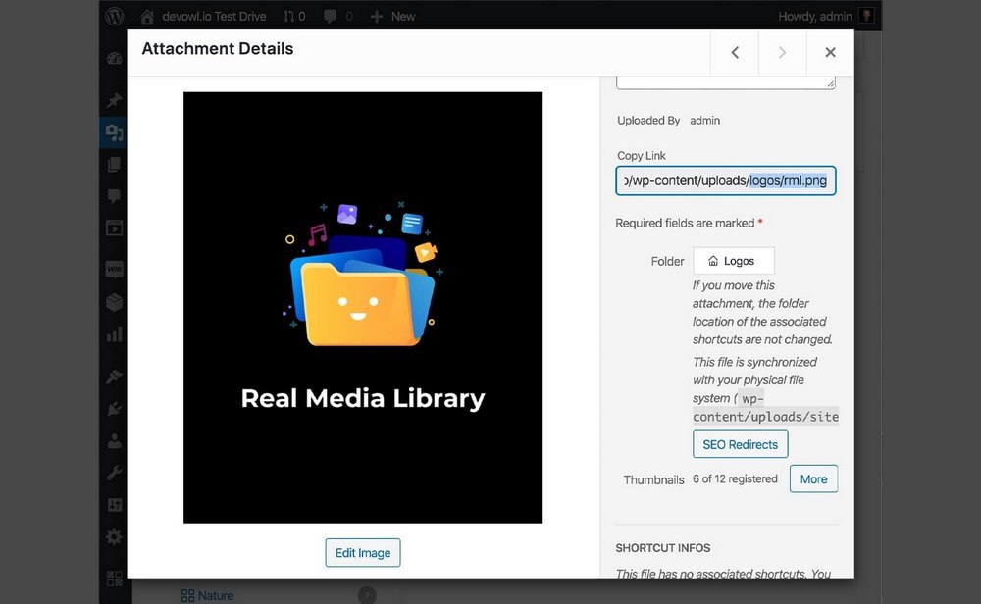
Task: Focus the Copy Link URL field
Action: (x=726, y=180)
